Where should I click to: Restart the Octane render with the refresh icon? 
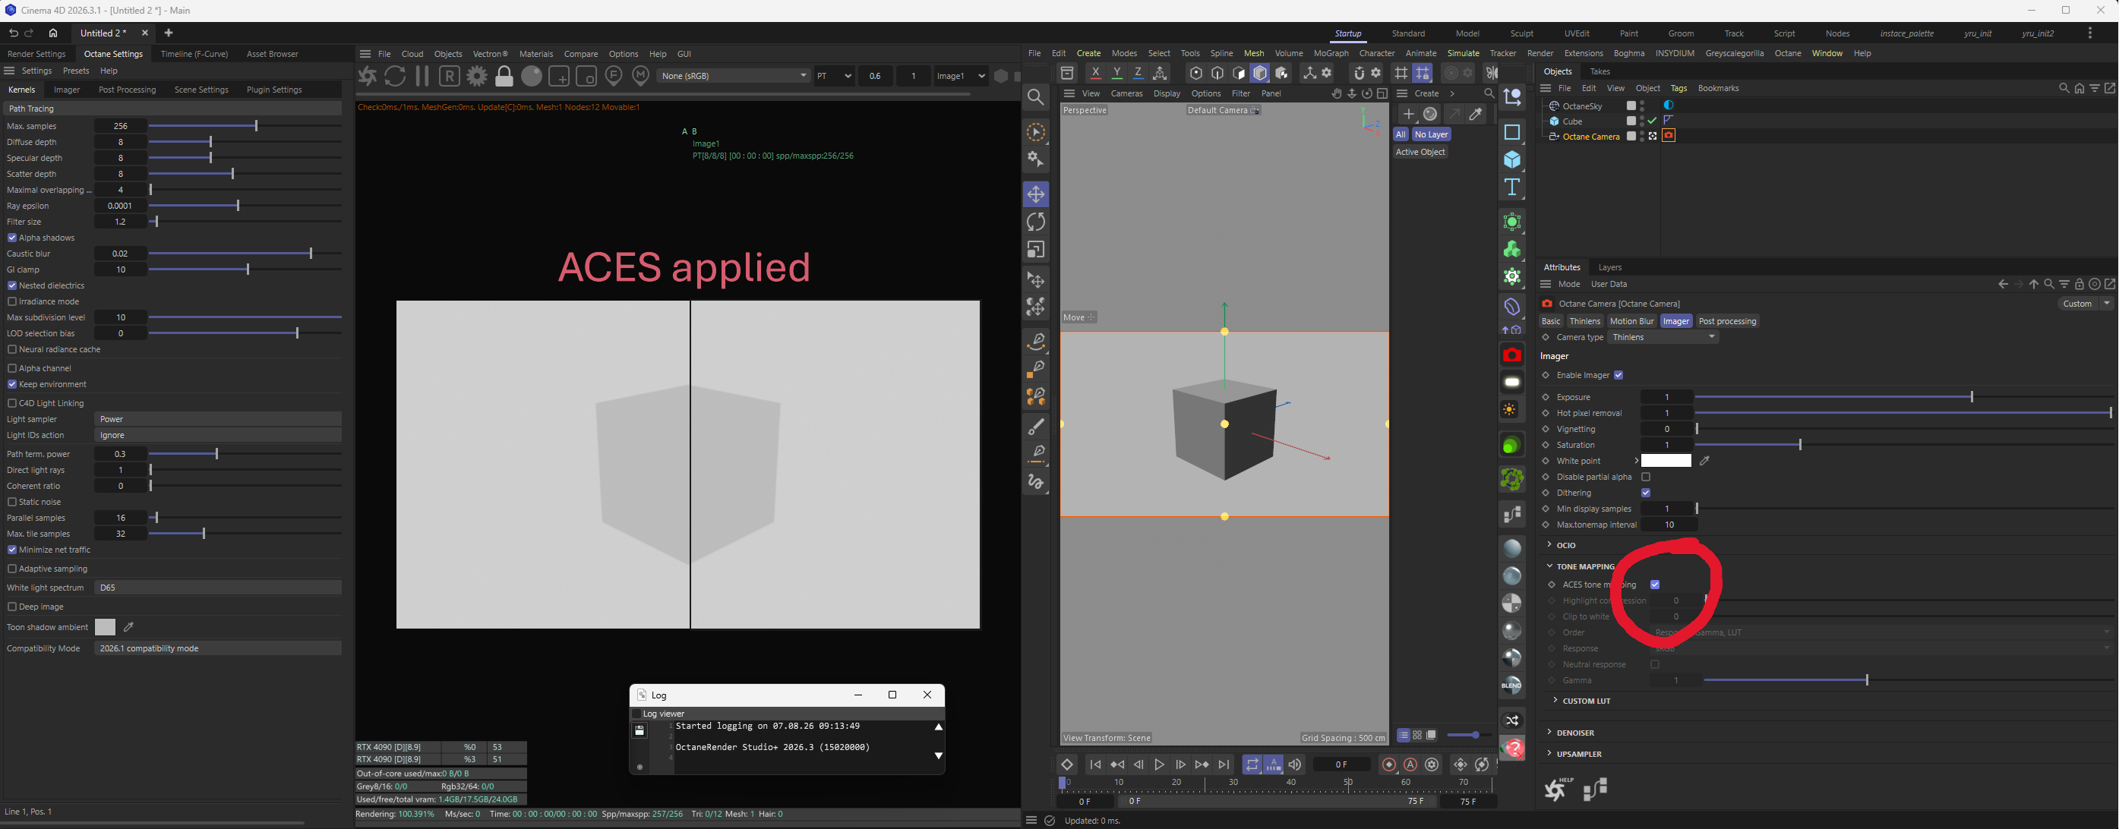[395, 76]
